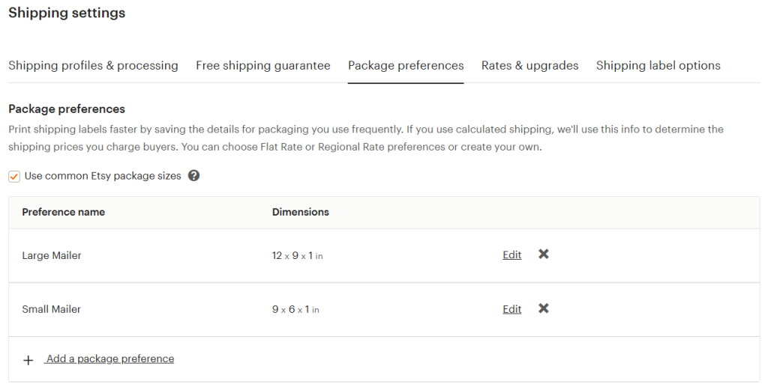Click the question mark help icon

[194, 176]
